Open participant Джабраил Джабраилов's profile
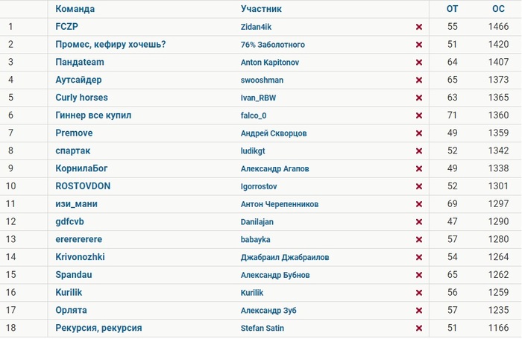This screenshot has width=522, height=339. 285,257
